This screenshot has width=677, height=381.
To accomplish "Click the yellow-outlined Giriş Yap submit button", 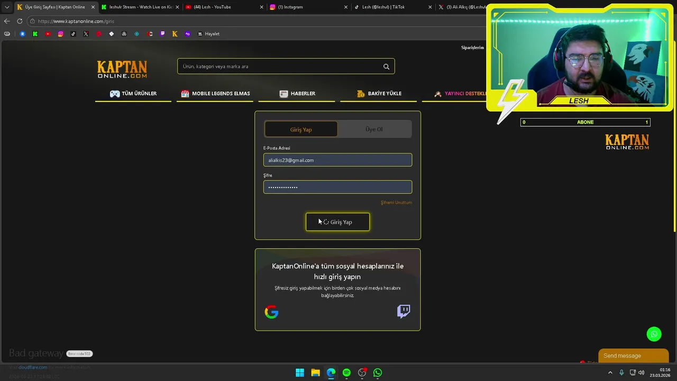I will tap(337, 222).
